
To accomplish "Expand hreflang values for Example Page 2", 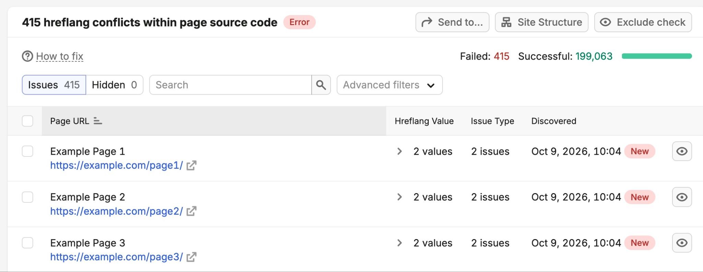I will click(400, 197).
